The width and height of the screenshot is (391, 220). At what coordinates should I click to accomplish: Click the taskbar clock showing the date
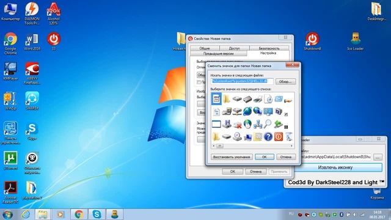tap(378, 215)
